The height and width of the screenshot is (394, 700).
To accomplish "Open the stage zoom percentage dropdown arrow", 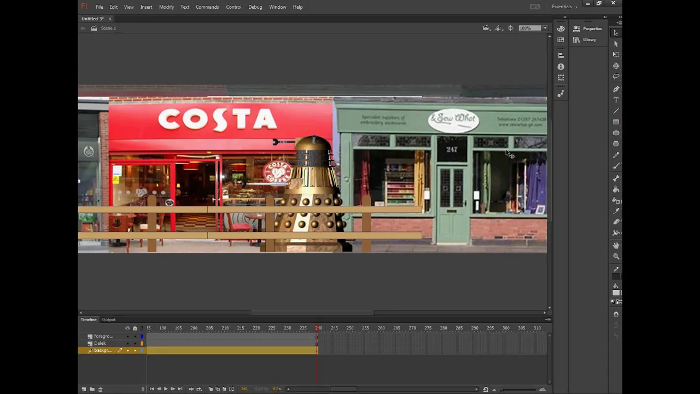I will tap(545, 28).
